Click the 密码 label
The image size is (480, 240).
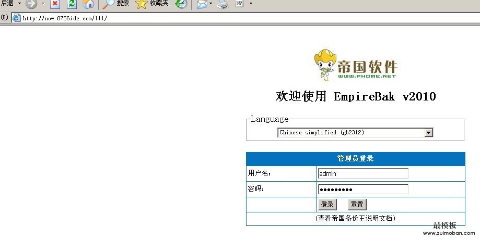(256, 189)
